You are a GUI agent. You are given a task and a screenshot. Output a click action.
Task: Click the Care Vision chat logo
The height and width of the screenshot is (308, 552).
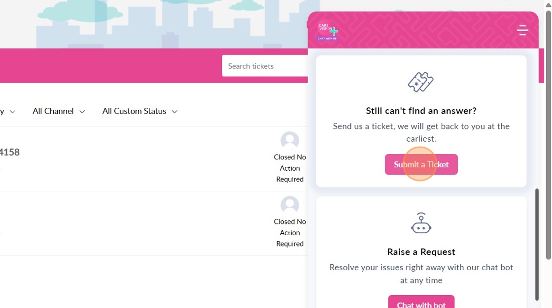(328, 31)
